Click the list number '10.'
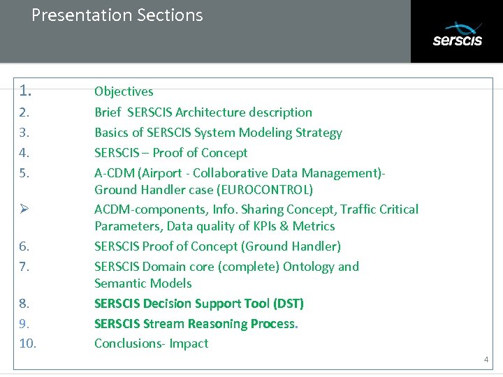This screenshot has height=377, width=503. point(28,343)
